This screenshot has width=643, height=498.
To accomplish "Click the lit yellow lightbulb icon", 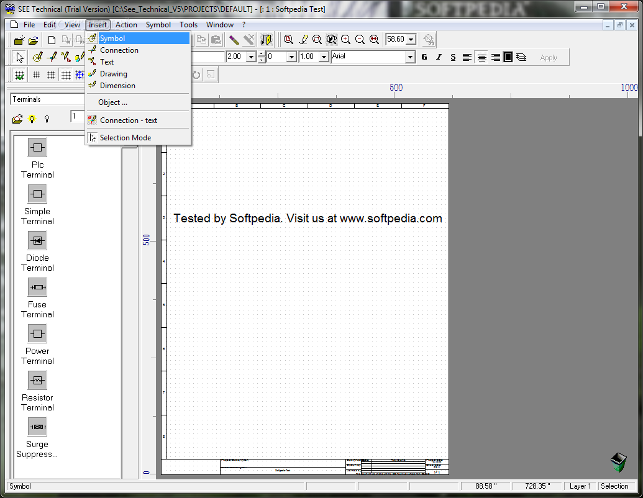I will [x=32, y=119].
